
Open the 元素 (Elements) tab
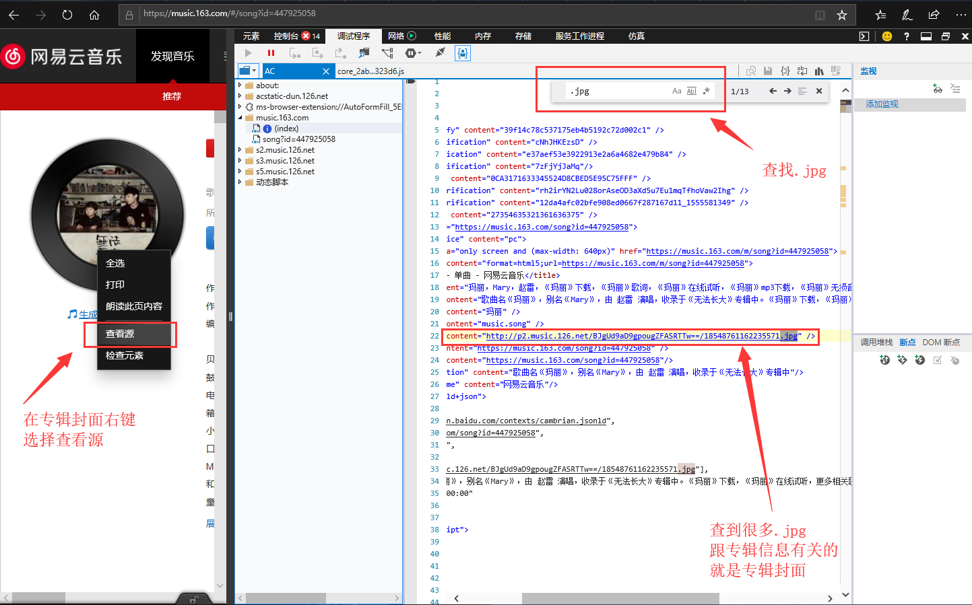point(251,36)
